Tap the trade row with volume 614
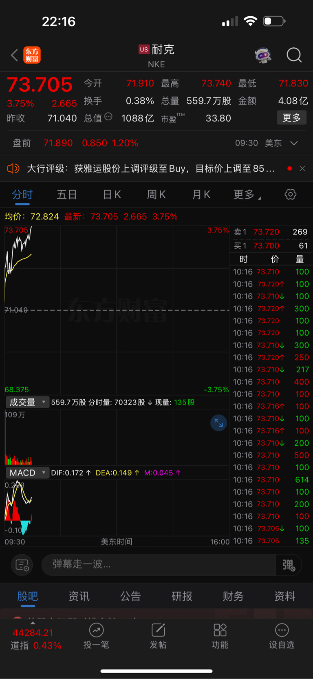Screen dimensions: 313x679 tap(271, 480)
